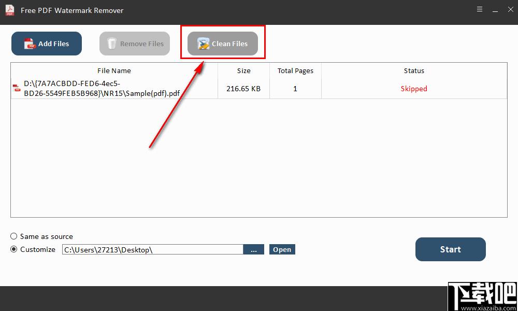Browse for folder with the ... button

(x=254, y=249)
